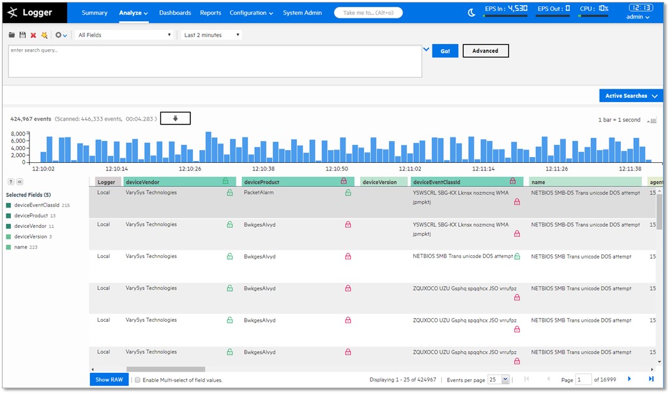The height and width of the screenshot is (394, 670).
Task: Click the dark mode moon icon
Action: click(471, 12)
